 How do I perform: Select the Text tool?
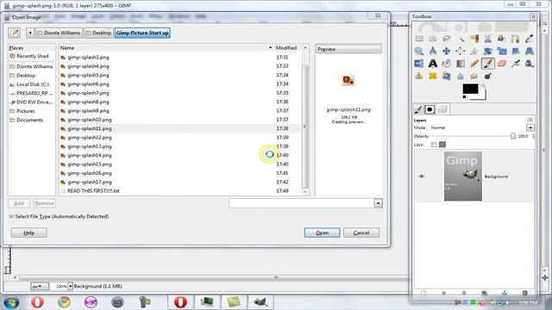point(433,63)
